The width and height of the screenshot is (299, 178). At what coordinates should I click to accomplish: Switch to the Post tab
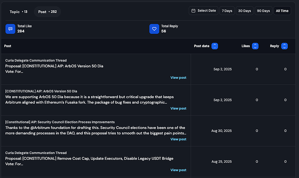click(48, 12)
